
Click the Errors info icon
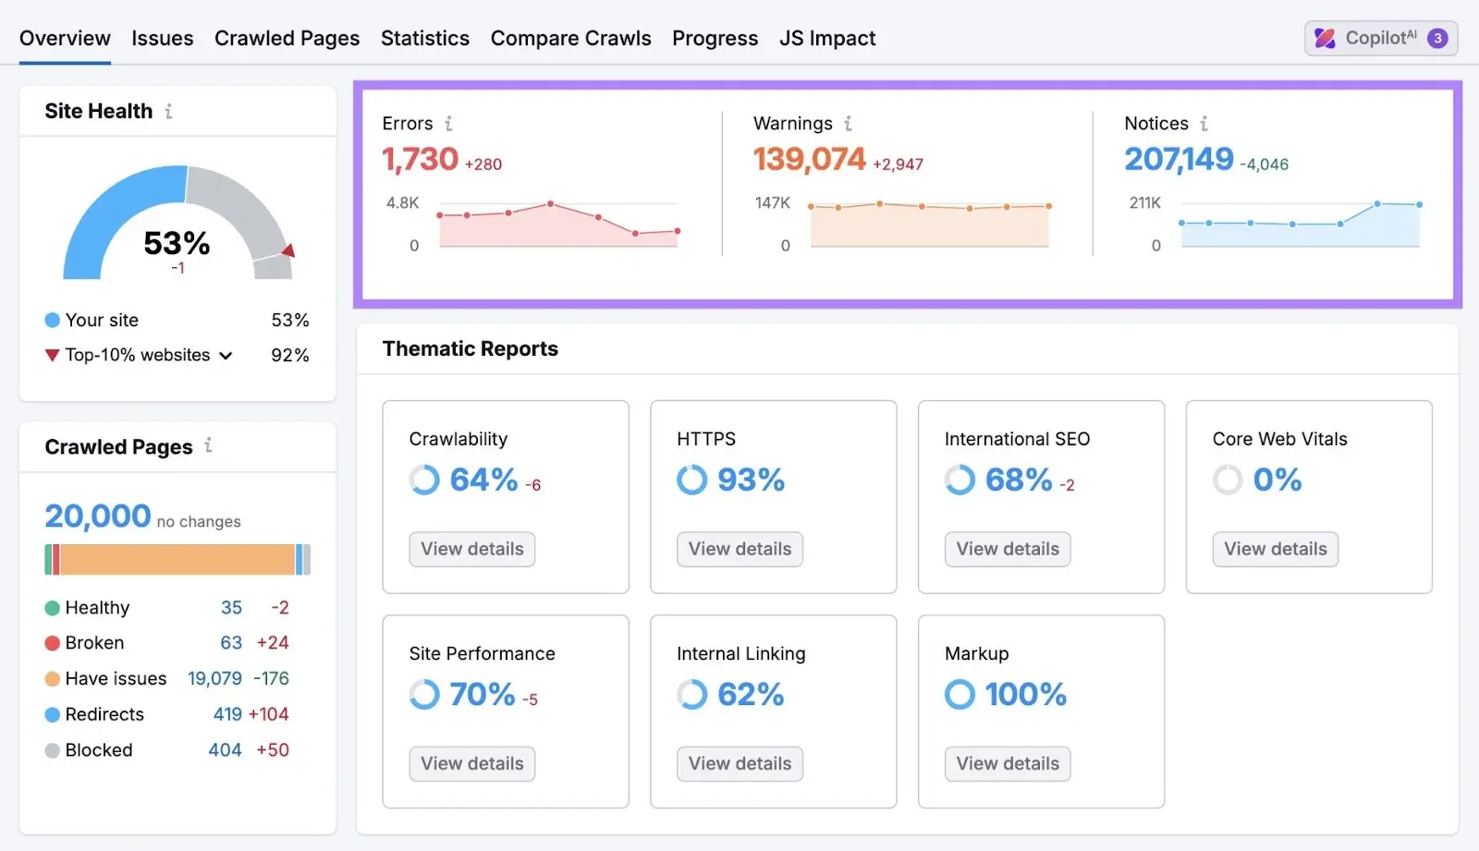click(450, 123)
